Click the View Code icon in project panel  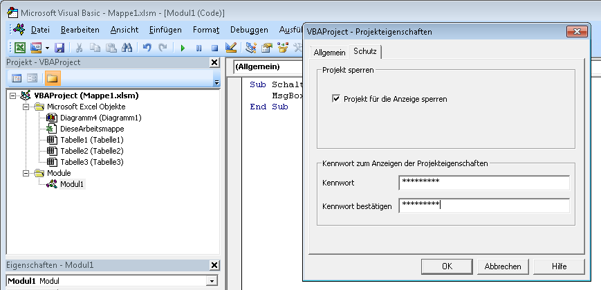pyautogui.click(x=17, y=78)
